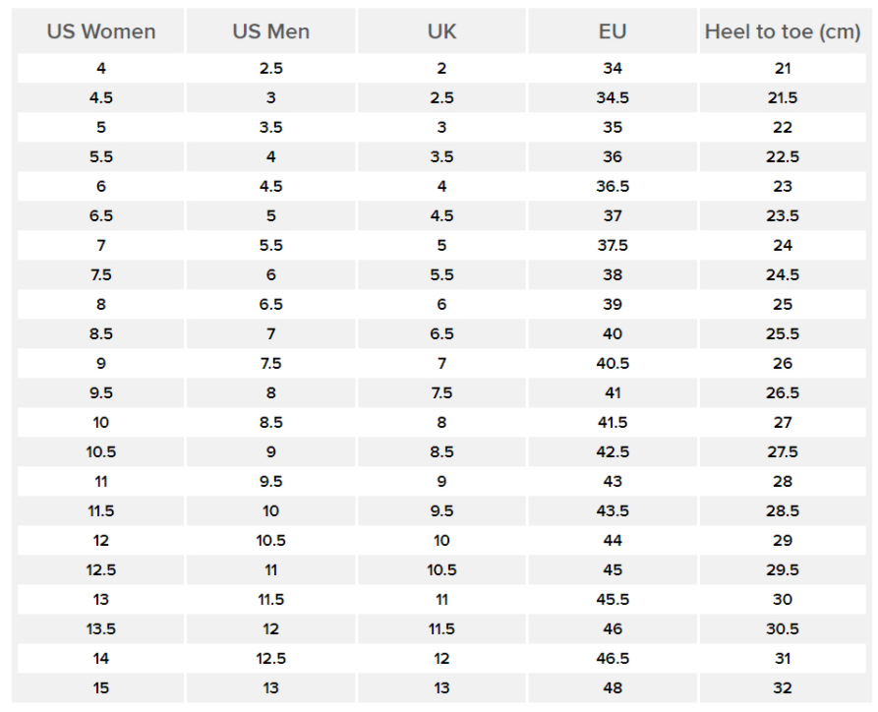Viewport: 878px width, 712px height.
Task: Select US Women size 15 cell
Action: click(101, 687)
